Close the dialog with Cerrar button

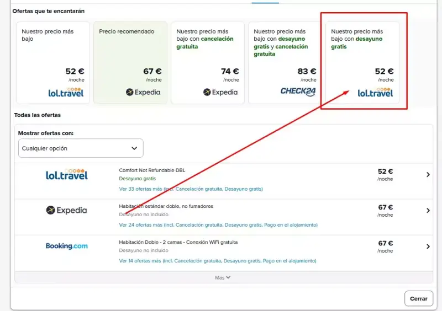click(419, 299)
